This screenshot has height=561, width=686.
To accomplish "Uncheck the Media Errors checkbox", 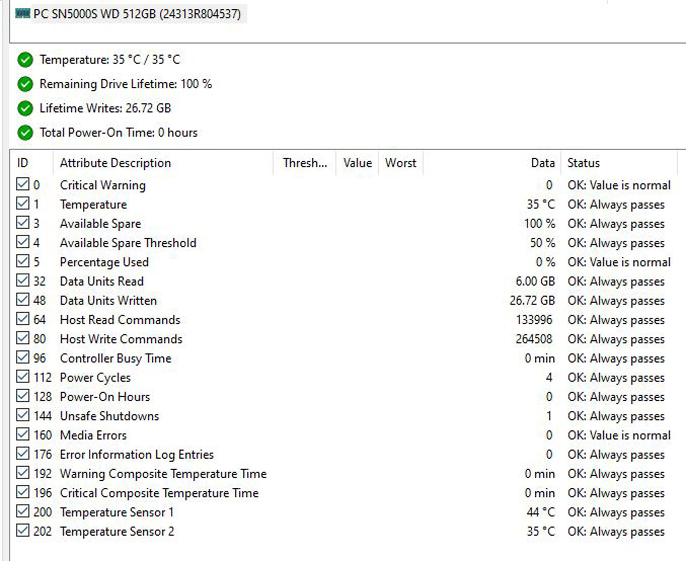I will point(23,435).
